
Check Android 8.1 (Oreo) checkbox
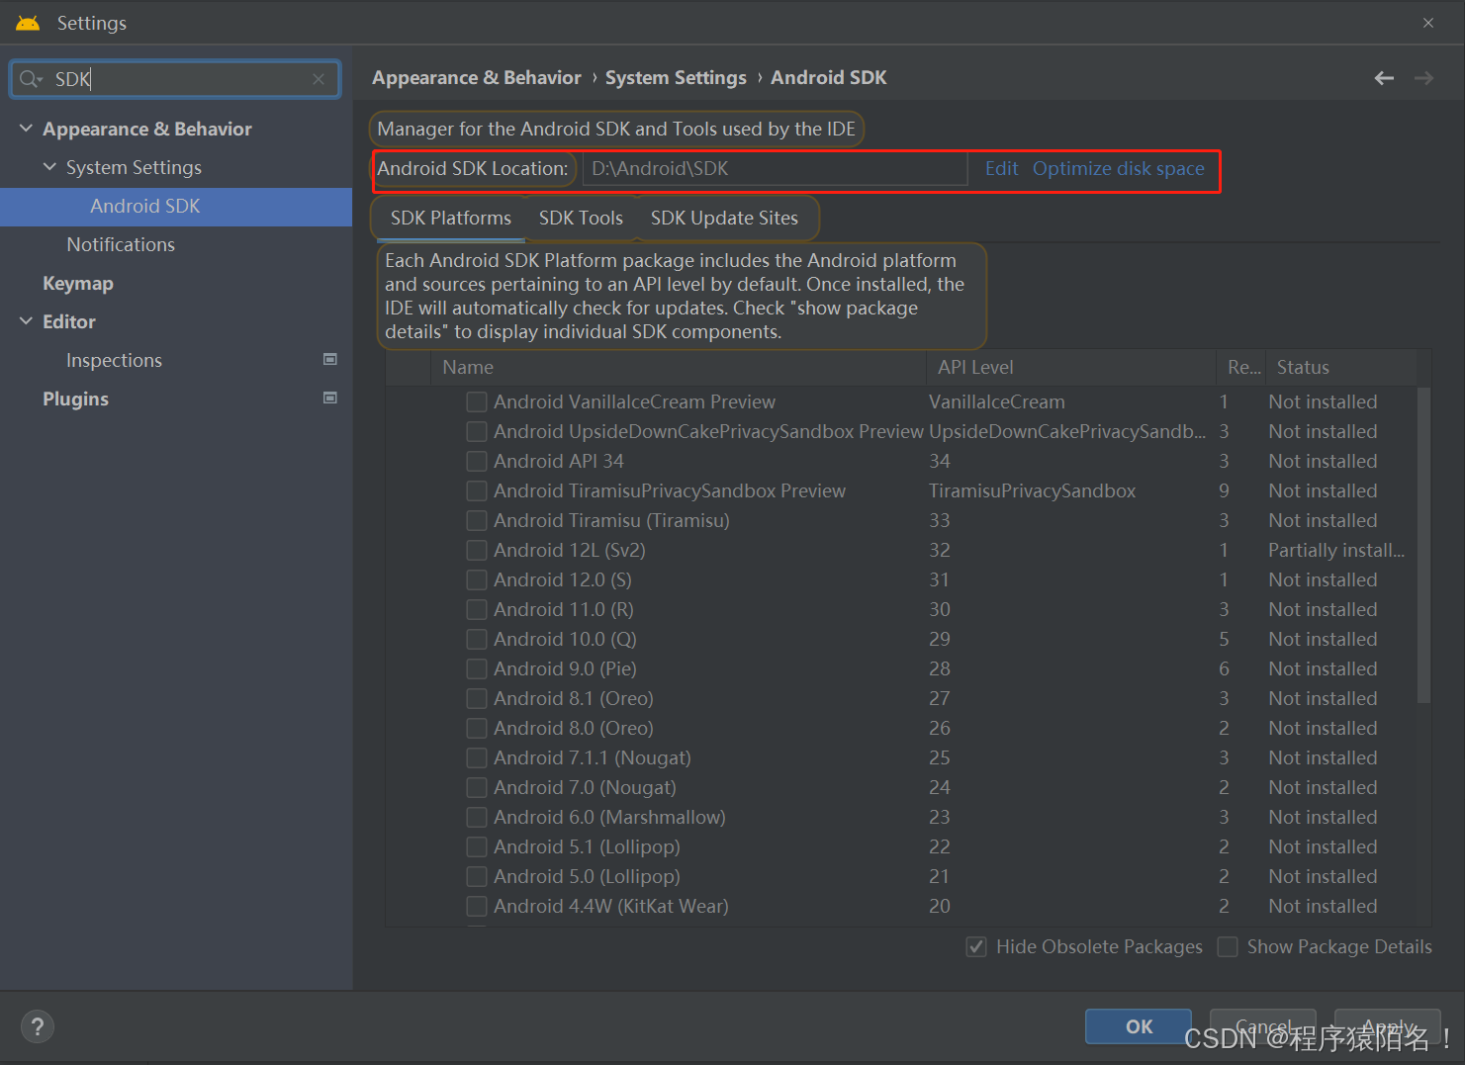coord(477,698)
